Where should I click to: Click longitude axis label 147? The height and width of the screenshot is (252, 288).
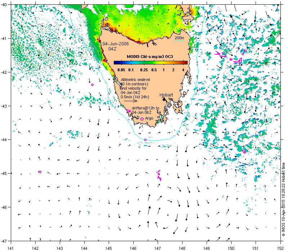pyautogui.click(x=158, y=248)
